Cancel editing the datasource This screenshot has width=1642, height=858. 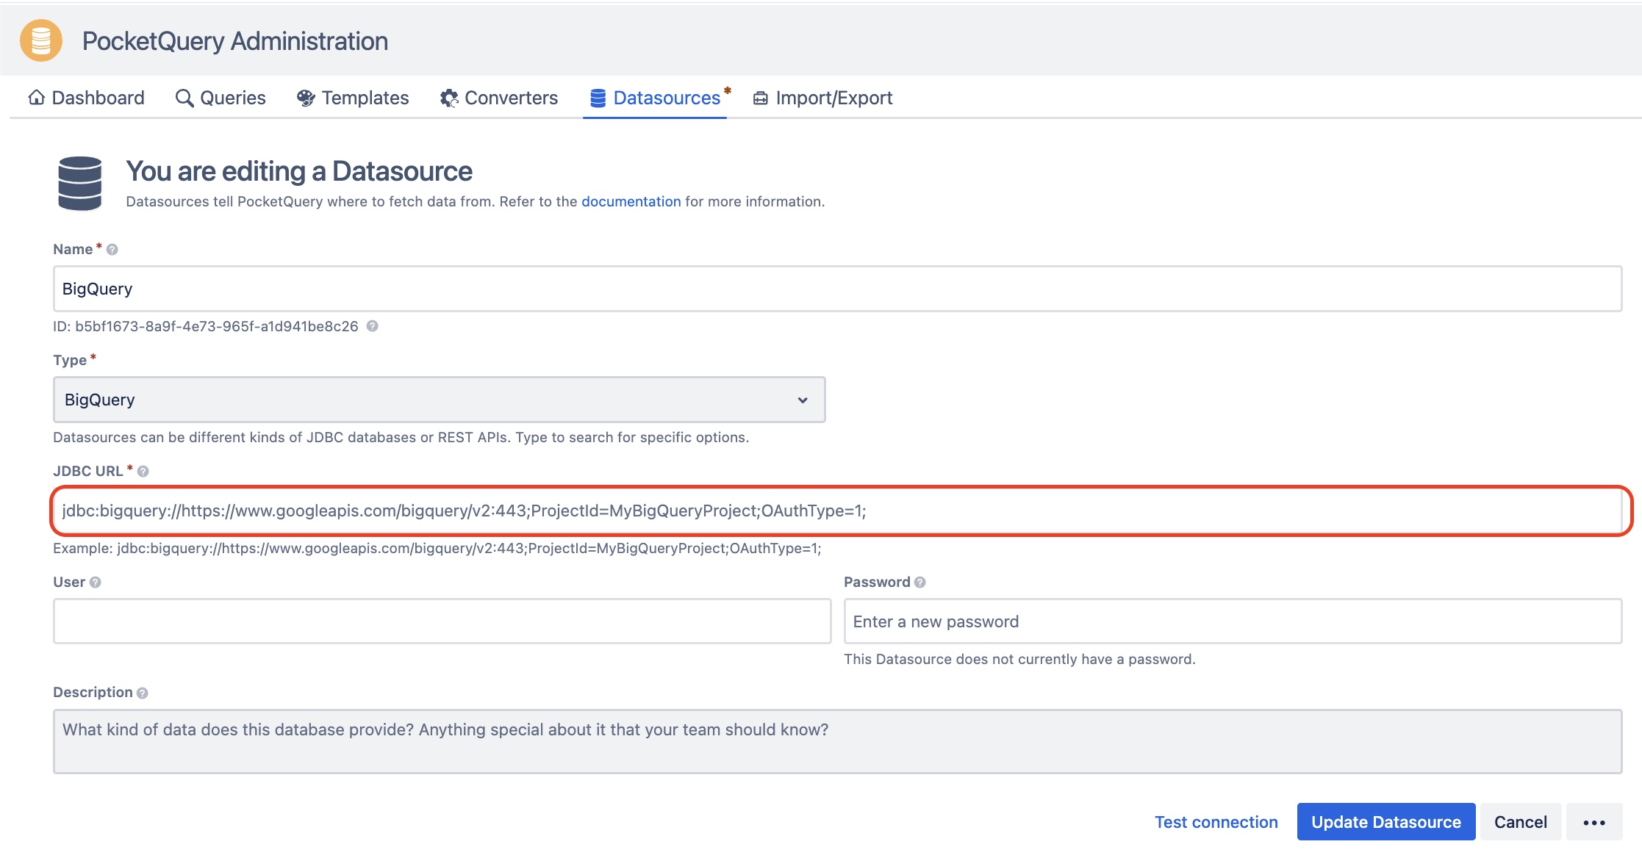(1521, 822)
